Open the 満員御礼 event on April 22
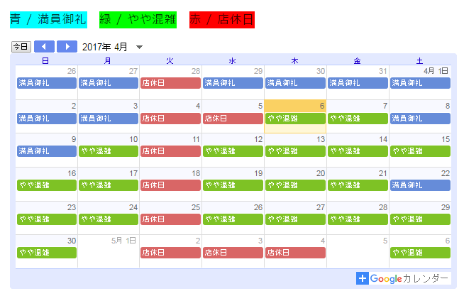464x296 pixels. (x=420, y=185)
